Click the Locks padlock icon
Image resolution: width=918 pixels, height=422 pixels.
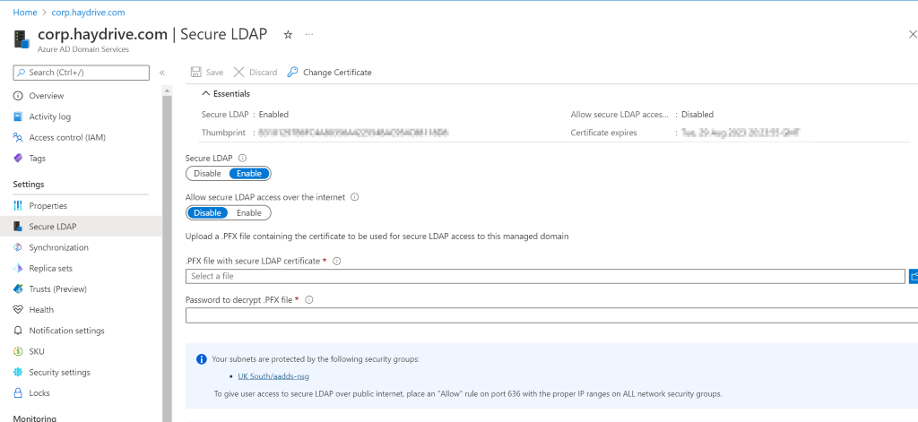pyautogui.click(x=18, y=393)
